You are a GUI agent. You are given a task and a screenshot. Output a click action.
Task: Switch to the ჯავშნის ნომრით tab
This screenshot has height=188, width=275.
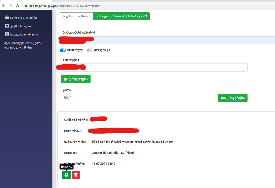[76, 16]
